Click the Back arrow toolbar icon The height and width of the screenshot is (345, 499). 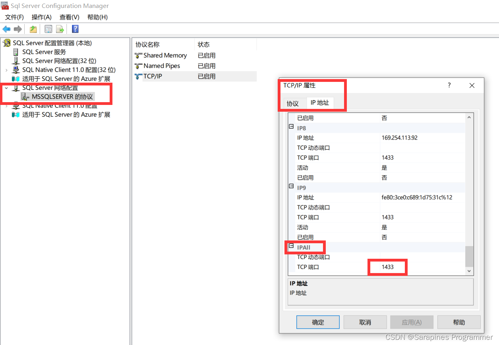[x=6, y=29]
